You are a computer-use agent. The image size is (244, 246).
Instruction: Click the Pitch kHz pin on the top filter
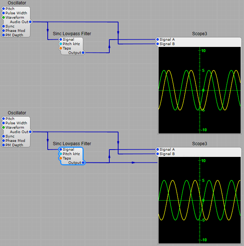pyautogui.click(x=61, y=44)
